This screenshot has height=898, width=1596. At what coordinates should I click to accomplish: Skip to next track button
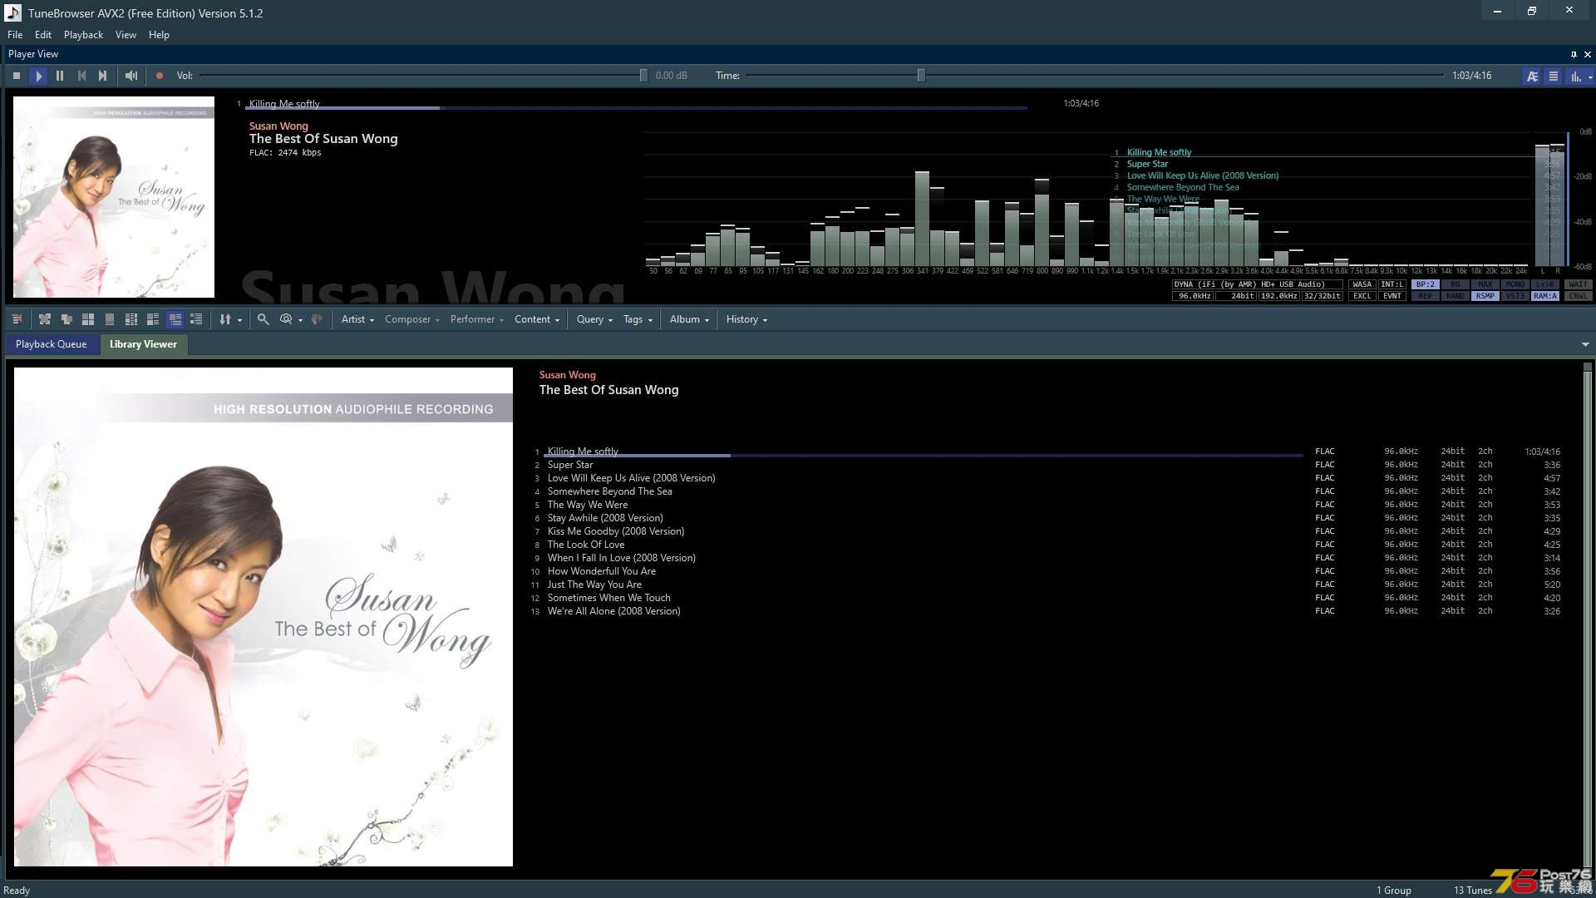click(103, 76)
